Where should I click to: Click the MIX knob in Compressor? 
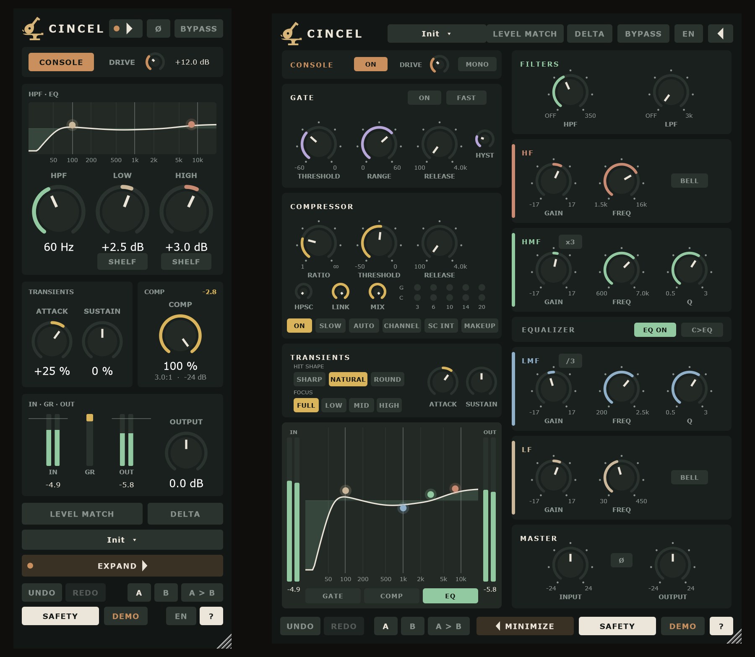pos(377,292)
